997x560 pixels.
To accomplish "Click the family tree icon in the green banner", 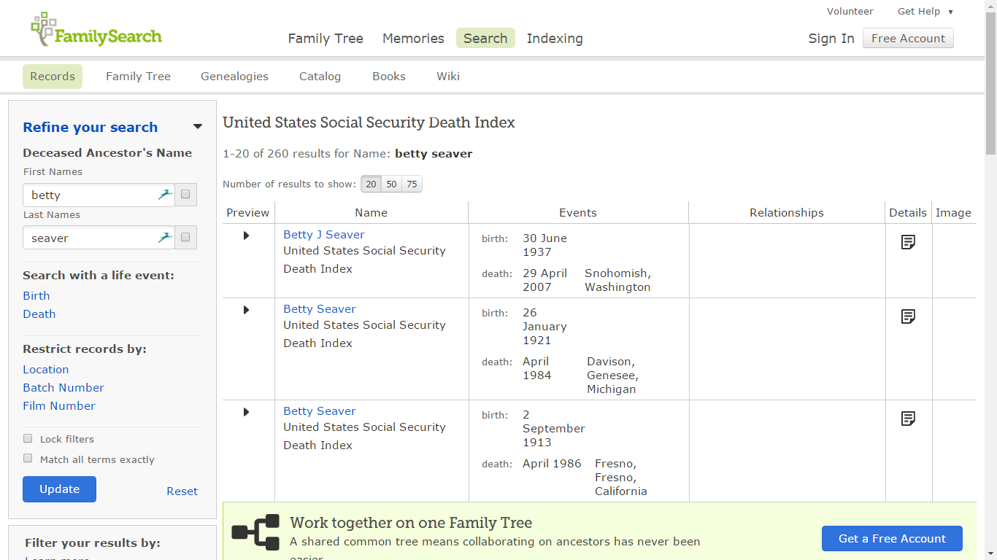I will point(255,532).
